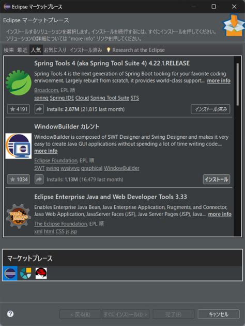Click the Cloud tag link
245x326 pixels.
point(82,98)
